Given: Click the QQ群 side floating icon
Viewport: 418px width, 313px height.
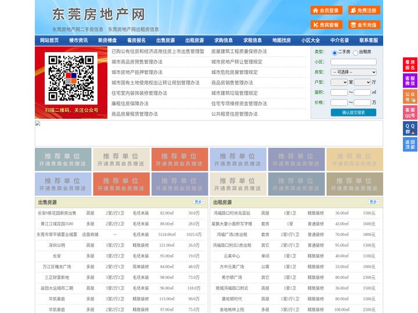Looking at the screenshot, I should pos(410,129).
